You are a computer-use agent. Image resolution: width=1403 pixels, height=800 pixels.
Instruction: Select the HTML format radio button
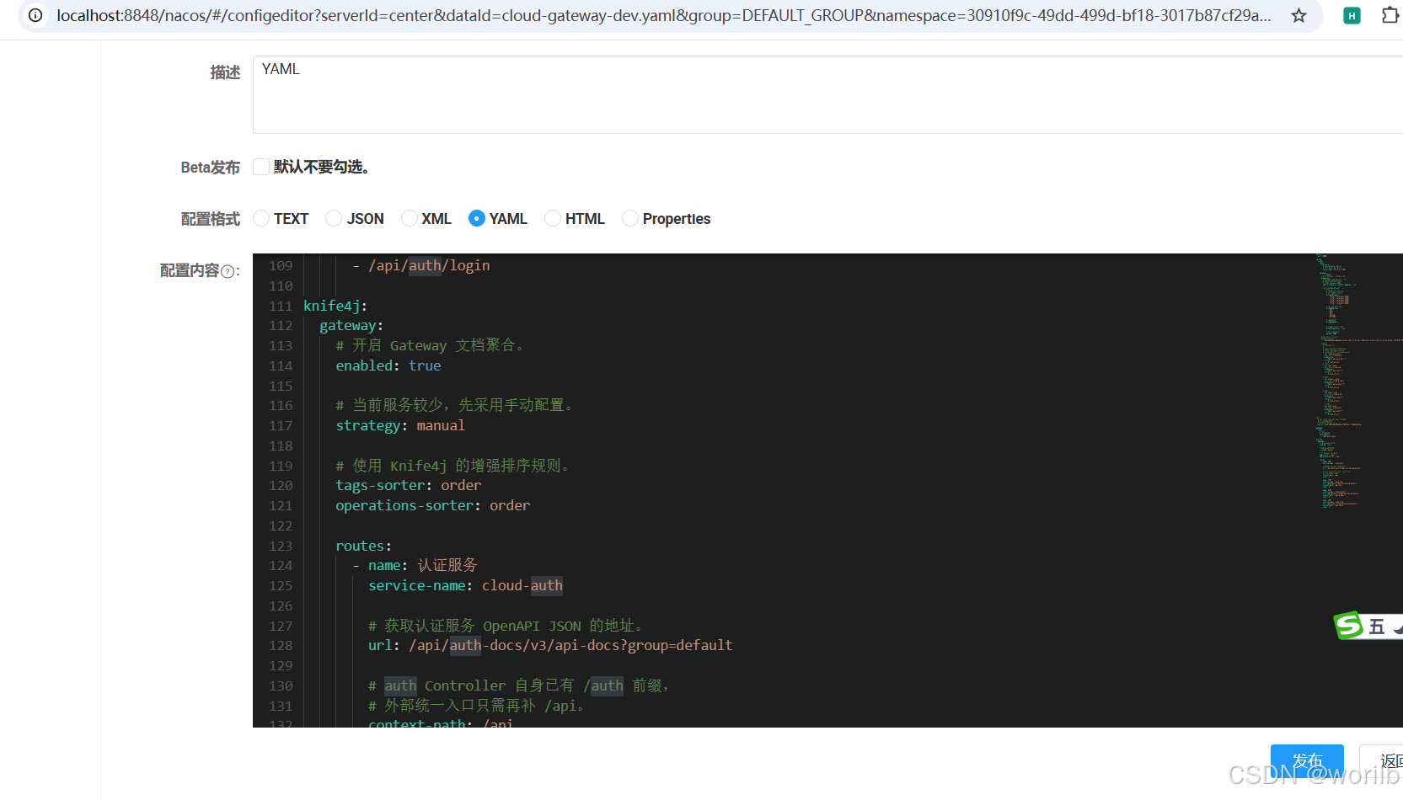pos(553,218)
